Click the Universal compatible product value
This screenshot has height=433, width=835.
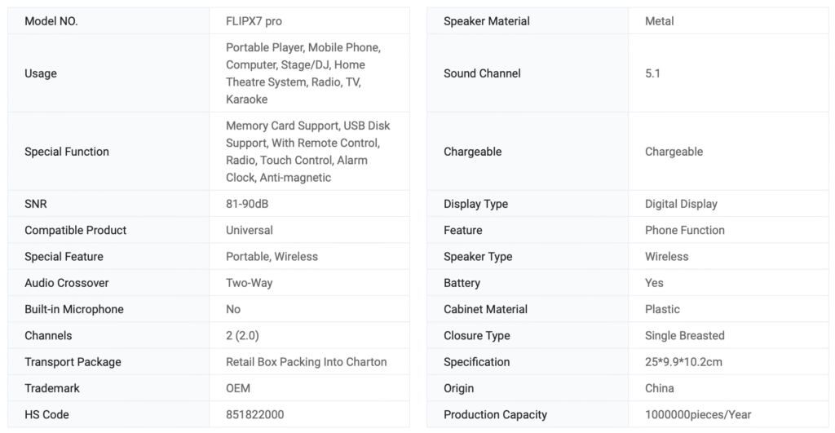click(x=250, y=230)
